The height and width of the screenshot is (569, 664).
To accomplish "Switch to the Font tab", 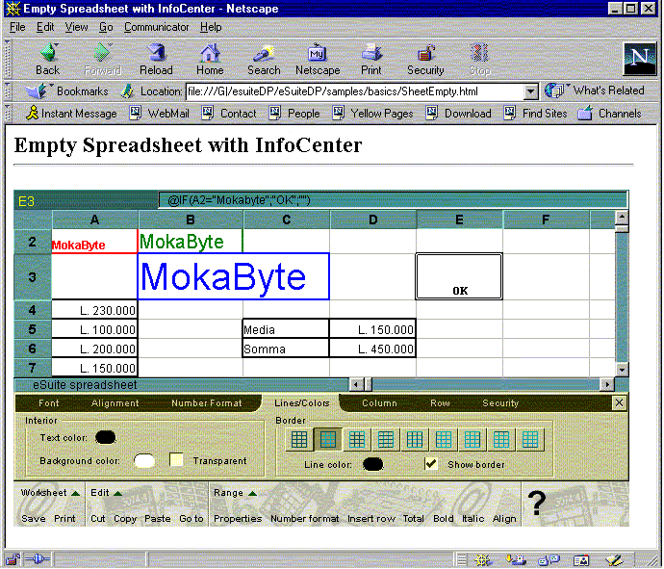I will point(49,402).
